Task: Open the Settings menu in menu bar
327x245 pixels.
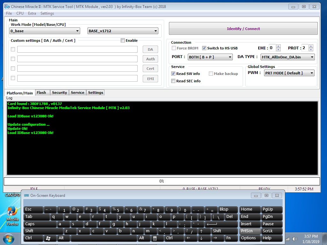Action: click(47, 13)
